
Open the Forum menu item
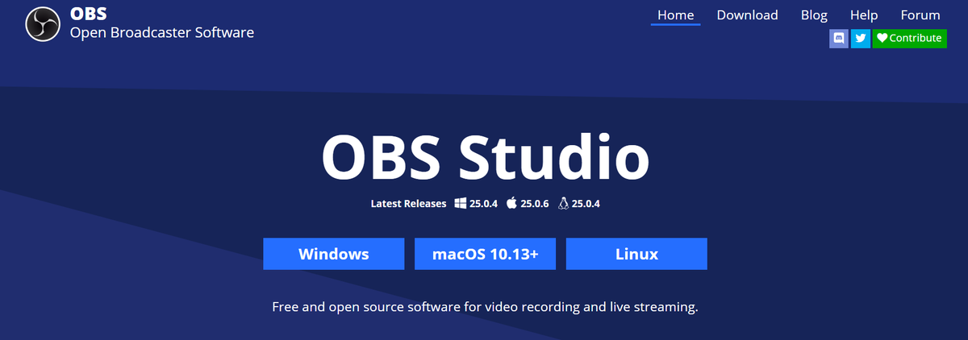point(920,15)
